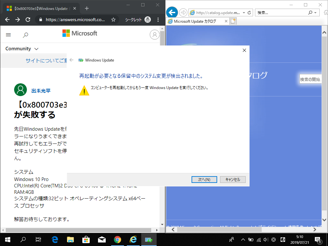Image resolution: width=328 pixels, height=246 pixels.
Task: Open the Wi-Fi network tray icon
Action: pos(259,240)
